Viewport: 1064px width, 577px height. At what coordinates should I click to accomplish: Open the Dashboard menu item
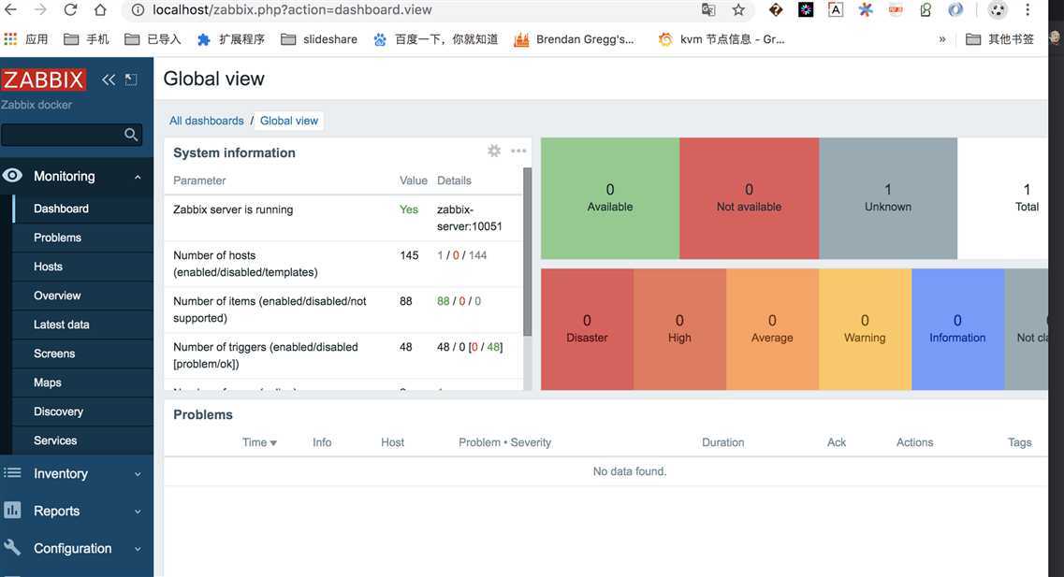point(82,209)
